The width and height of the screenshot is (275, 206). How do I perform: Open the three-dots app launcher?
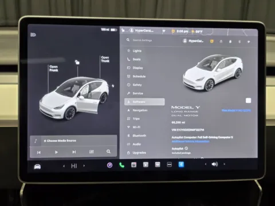170,164
